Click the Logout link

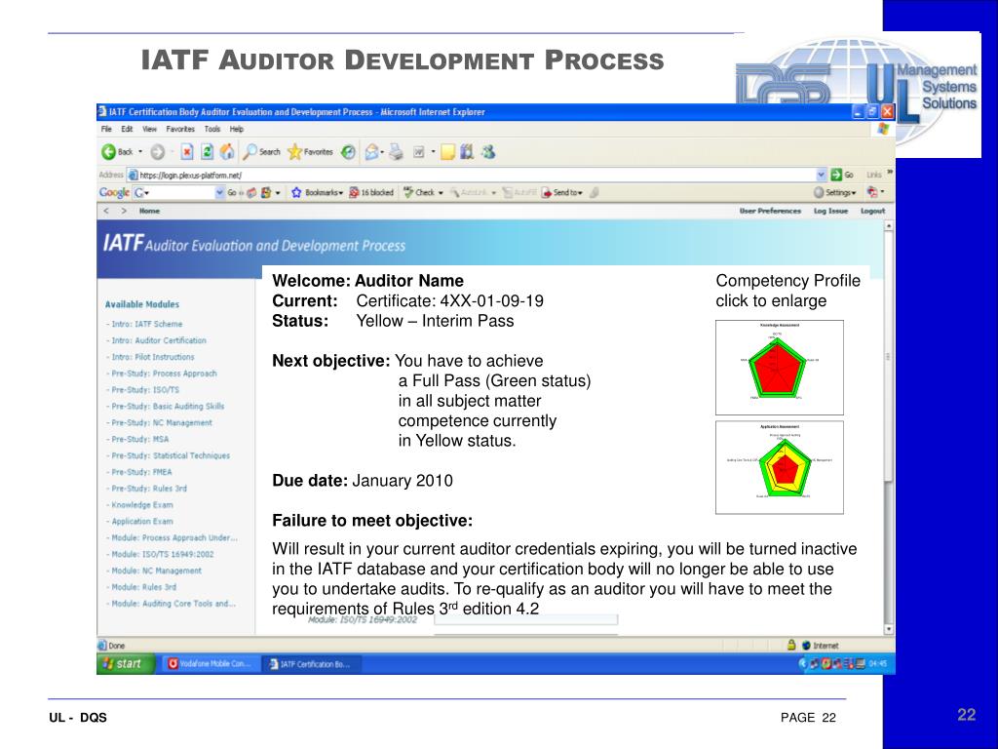(872, 211)
